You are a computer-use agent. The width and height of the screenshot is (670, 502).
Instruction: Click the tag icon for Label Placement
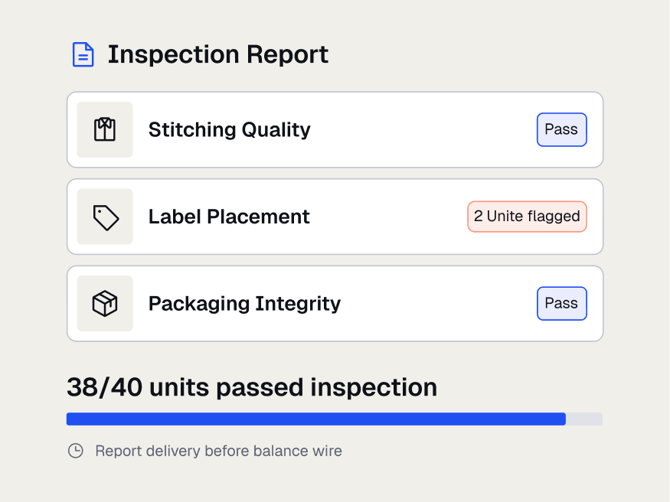[x=106, y=217]
